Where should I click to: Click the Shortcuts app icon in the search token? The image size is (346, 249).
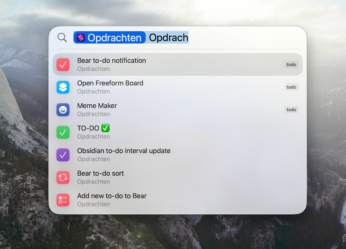[x=81, y=38]
